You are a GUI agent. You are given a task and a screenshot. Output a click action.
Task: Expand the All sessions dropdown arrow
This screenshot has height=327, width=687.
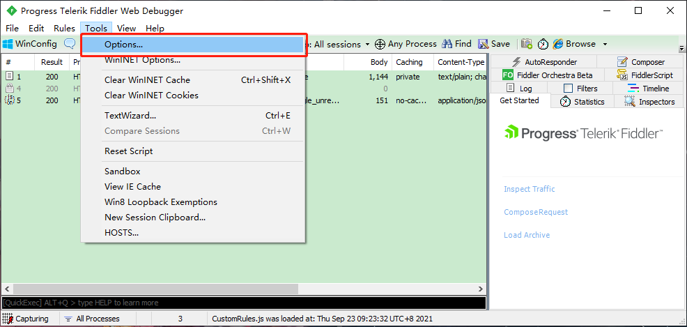click(367, 44)
